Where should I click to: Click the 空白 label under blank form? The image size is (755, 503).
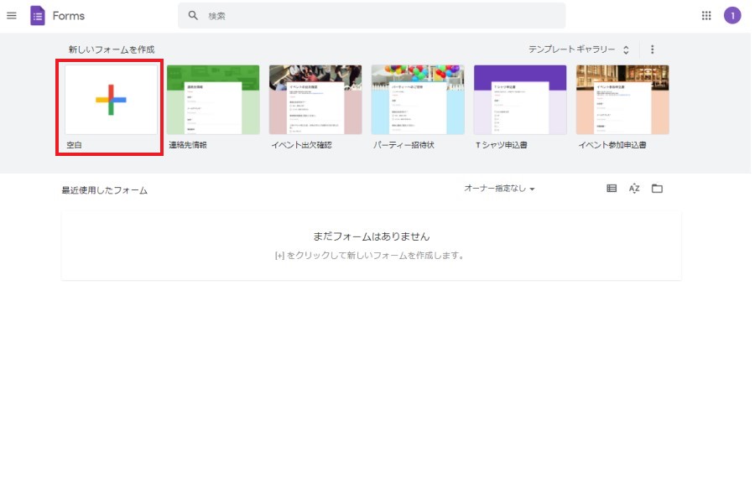click(x=75, y=145)
